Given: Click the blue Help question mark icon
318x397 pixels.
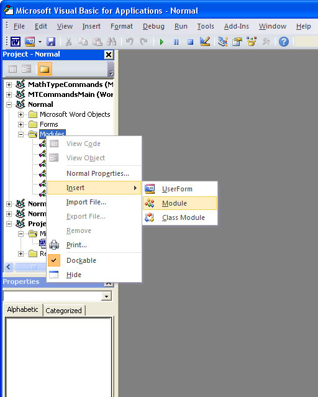Looking at the screenshot, I should click(x=284, y=42).
